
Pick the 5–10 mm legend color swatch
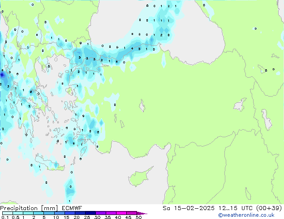49,213
